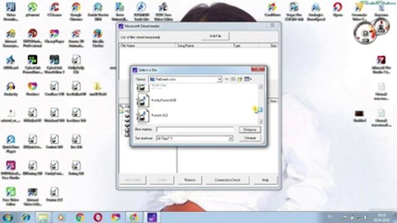Click File Name column header in Musicsoft Downloader
This screenshot has height=223, width=397.
148,46
